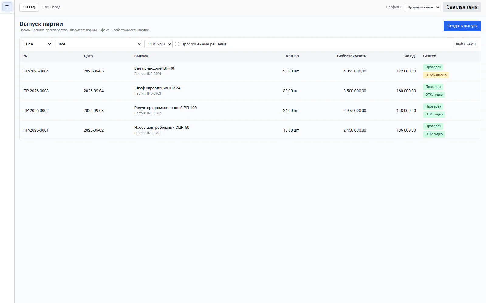Select Насос центробежный СЦН-50 row
Image resolution: width=486 pixels, height=303 pixels.
[x=250, y=130]
